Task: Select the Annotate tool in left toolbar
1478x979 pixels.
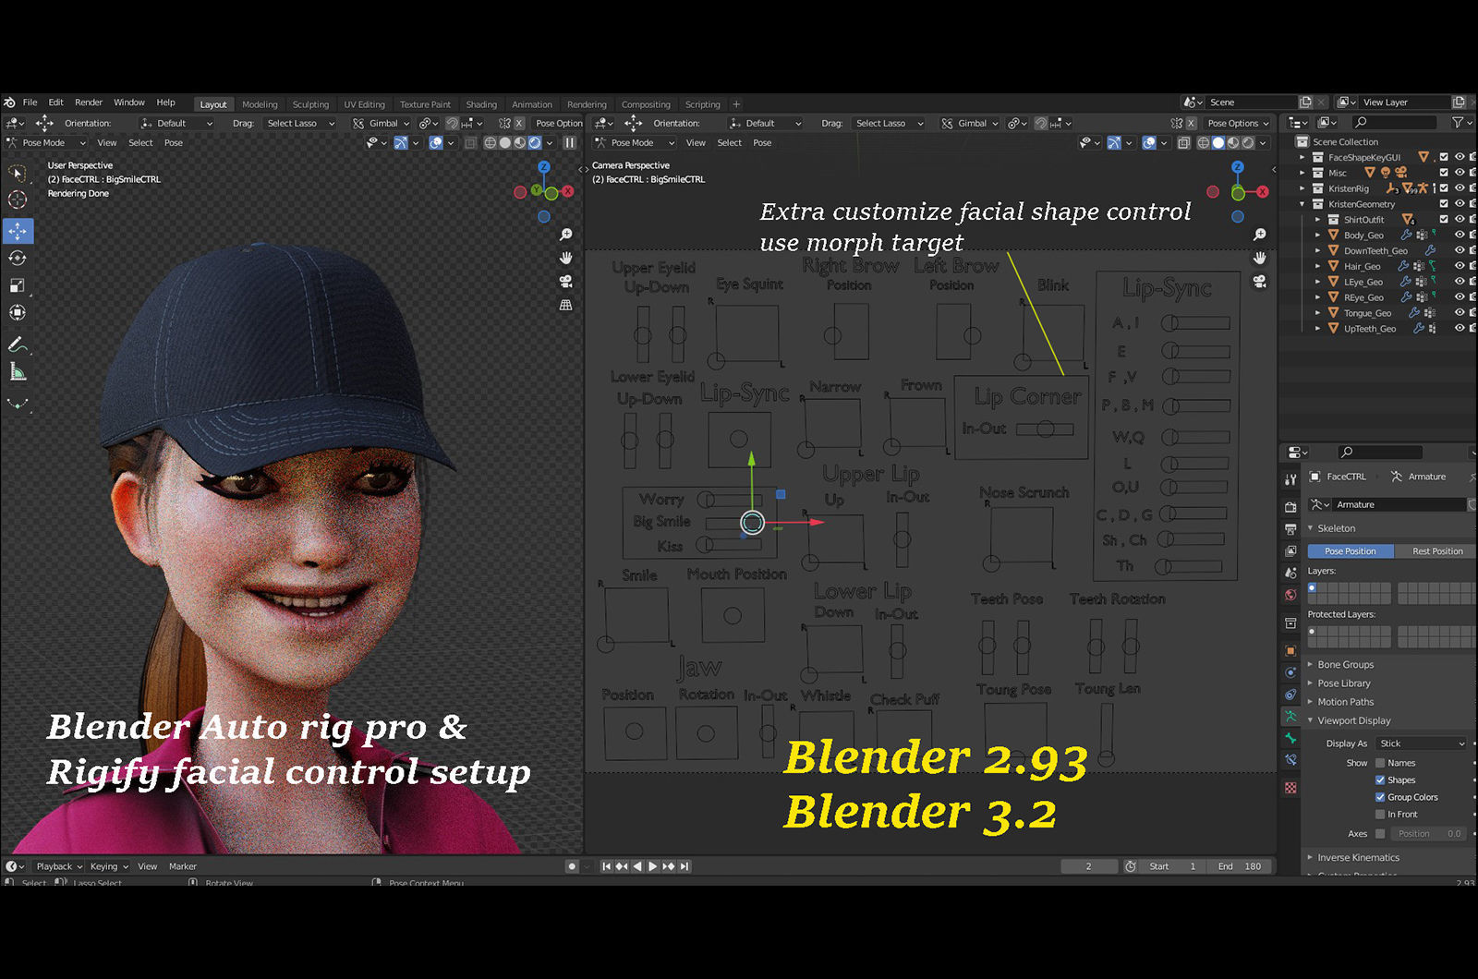Action: tap(18, 344)
